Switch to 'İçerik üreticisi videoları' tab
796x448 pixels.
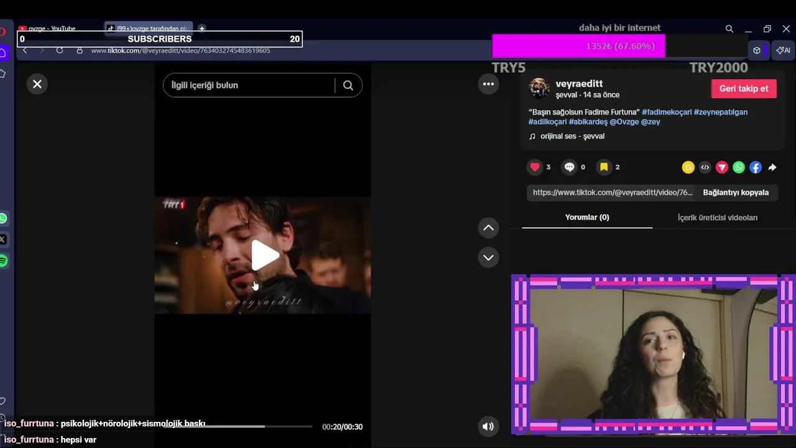click(x=718, y=218)
